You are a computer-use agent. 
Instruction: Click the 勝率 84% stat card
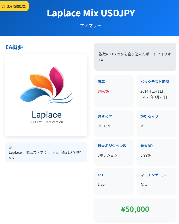[114, 91]
